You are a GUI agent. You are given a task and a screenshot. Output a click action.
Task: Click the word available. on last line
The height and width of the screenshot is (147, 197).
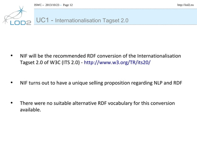[x=31, y=110]
